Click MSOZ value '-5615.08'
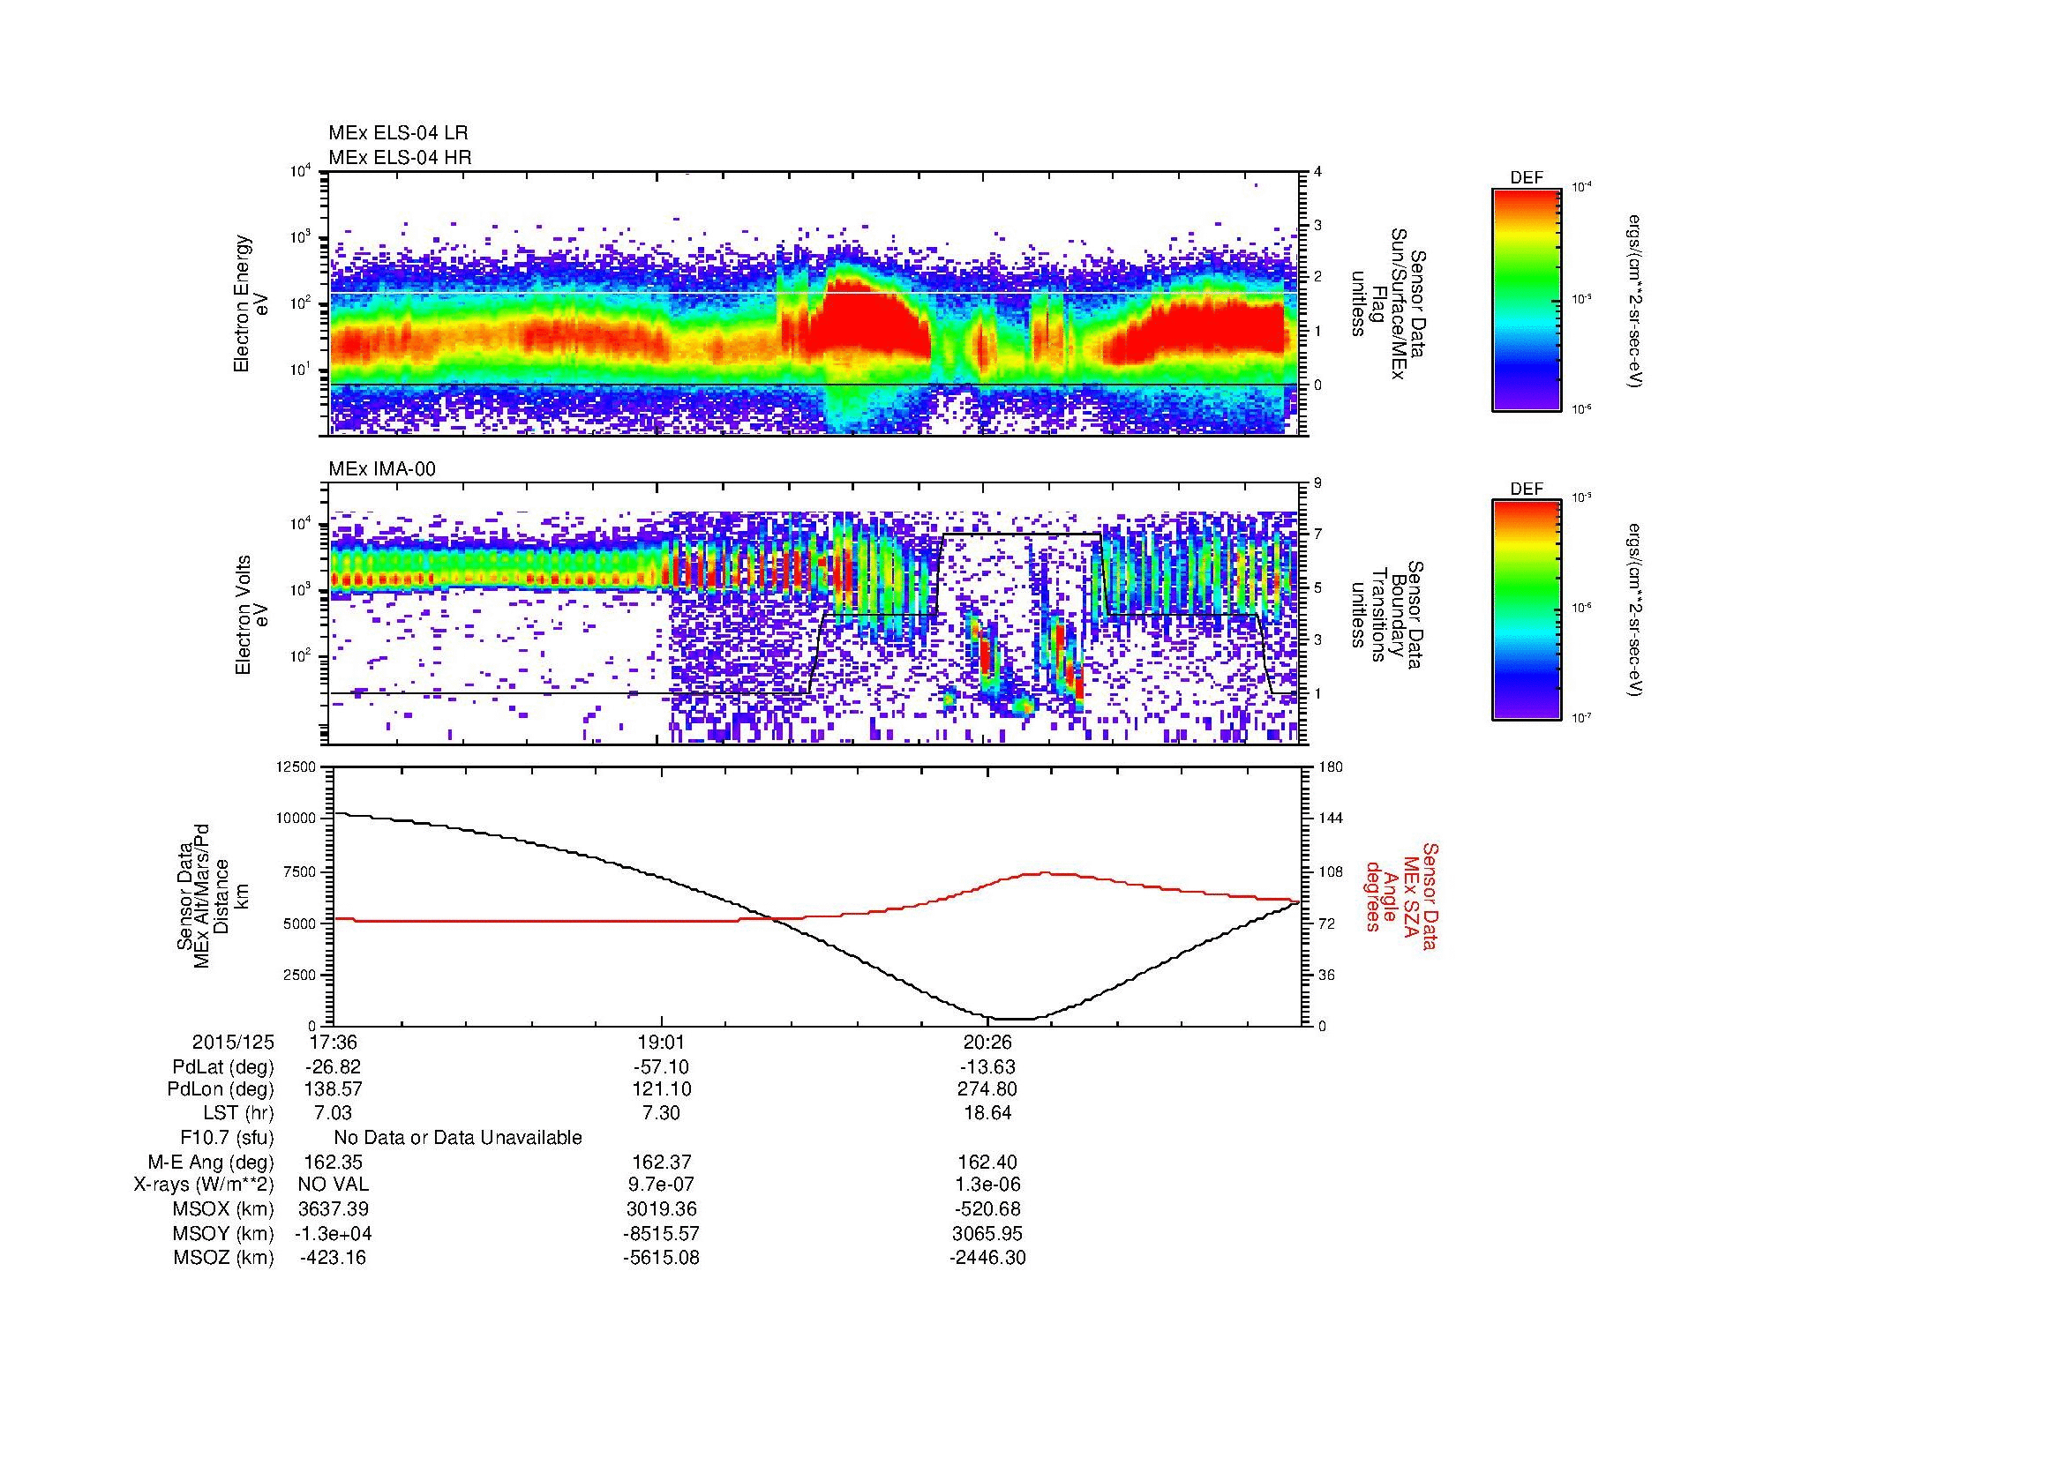Screen dimensions: 2064x1458 point(661,1258)
